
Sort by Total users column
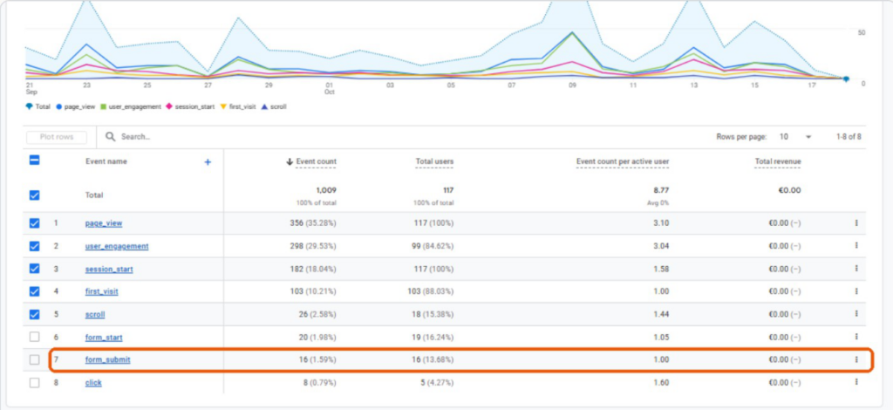[x=434, y=161]
